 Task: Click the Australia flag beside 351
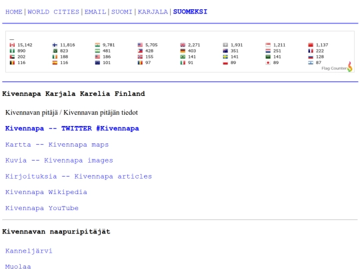point(225,51)
